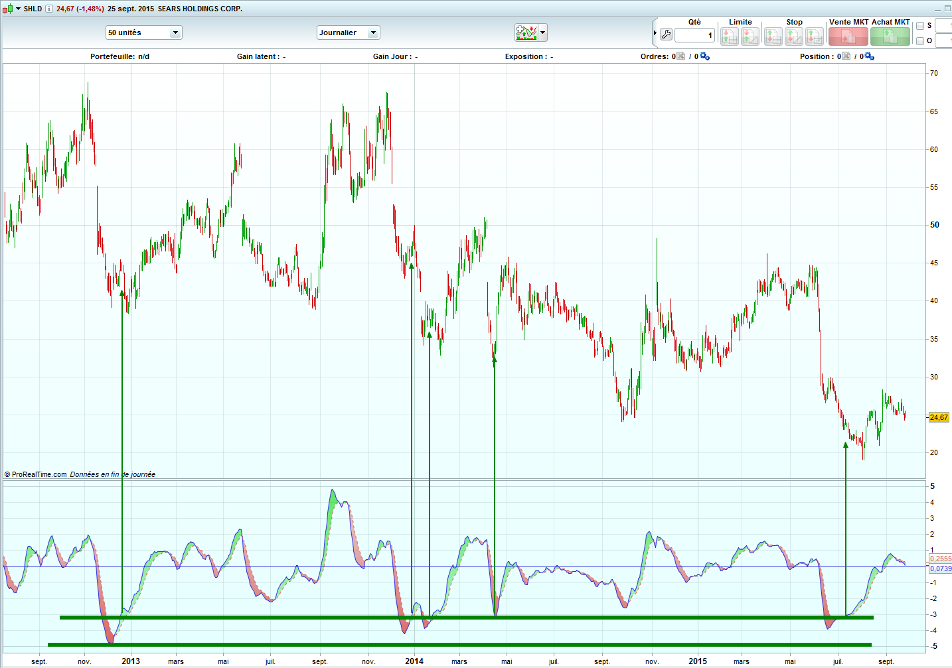The image size is (952, 668).
Task: Expand the indicator button dropdown arrow
Action: pos(543,33)
